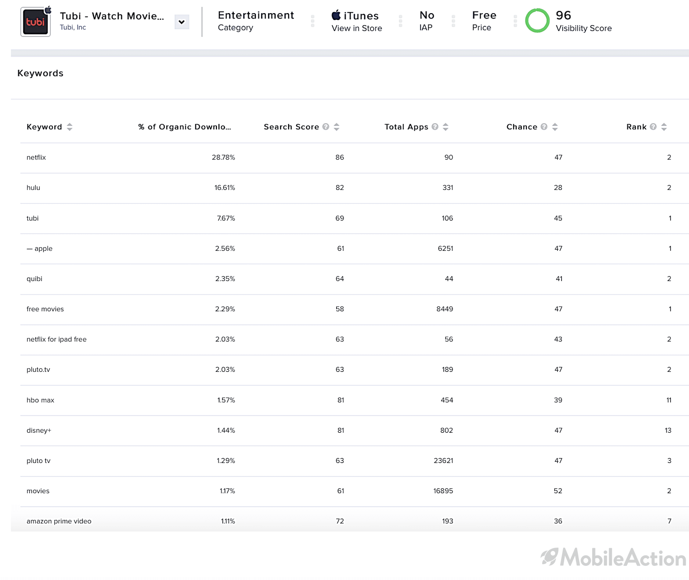Click the Tubi app icon thumbnail
This screenshot has width=689, height=580.
pyautogui.click(x=35, y=22)
